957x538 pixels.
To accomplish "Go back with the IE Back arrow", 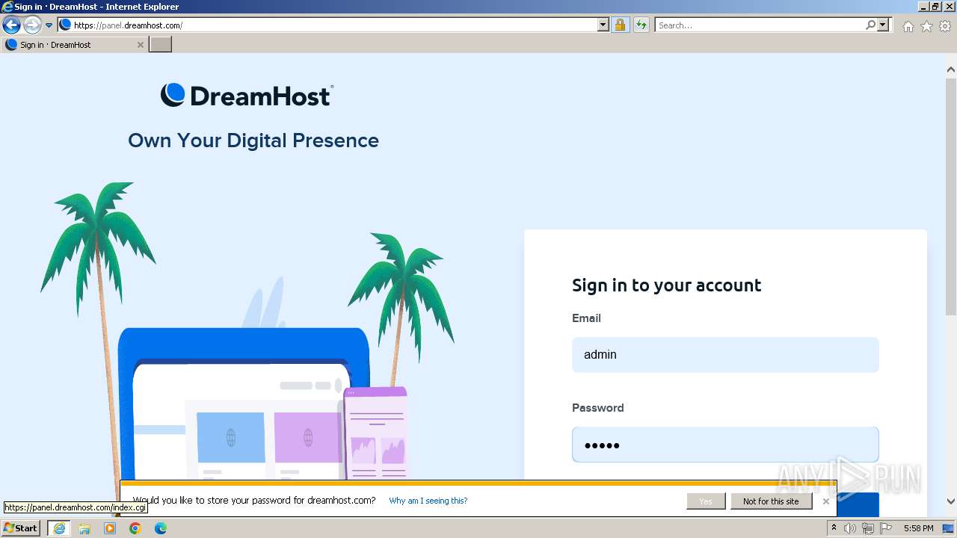I will [x=11, y=25].
